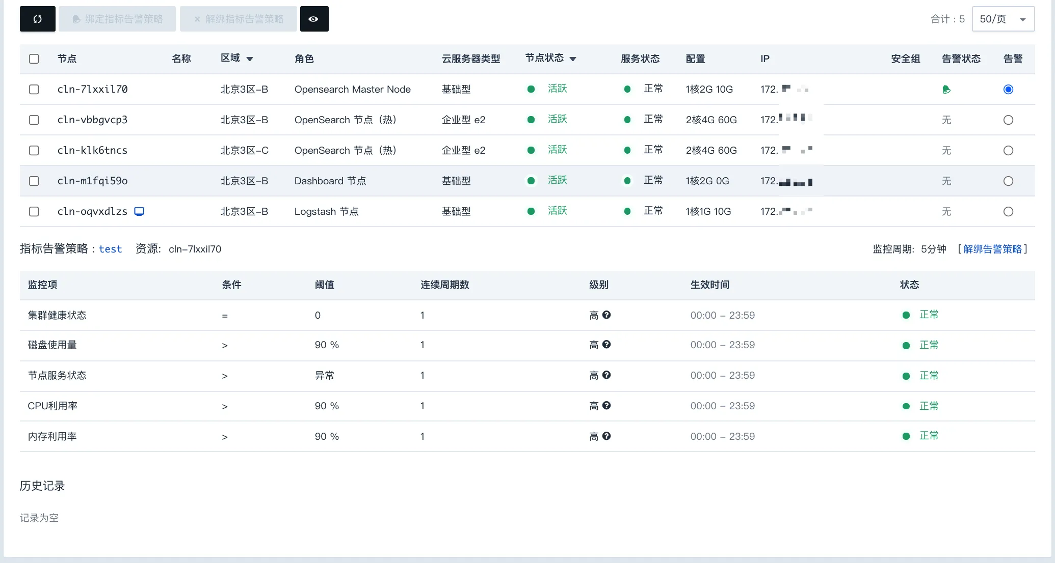Click the 告警状态 column header
The image size is (1055, 563).
pyautogui.click(x=961, y=59)
